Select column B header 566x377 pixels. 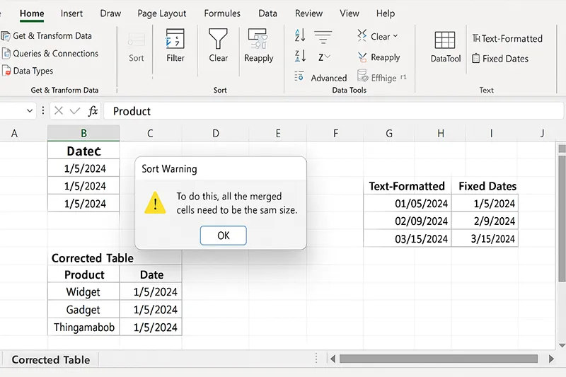coord(83,133)
